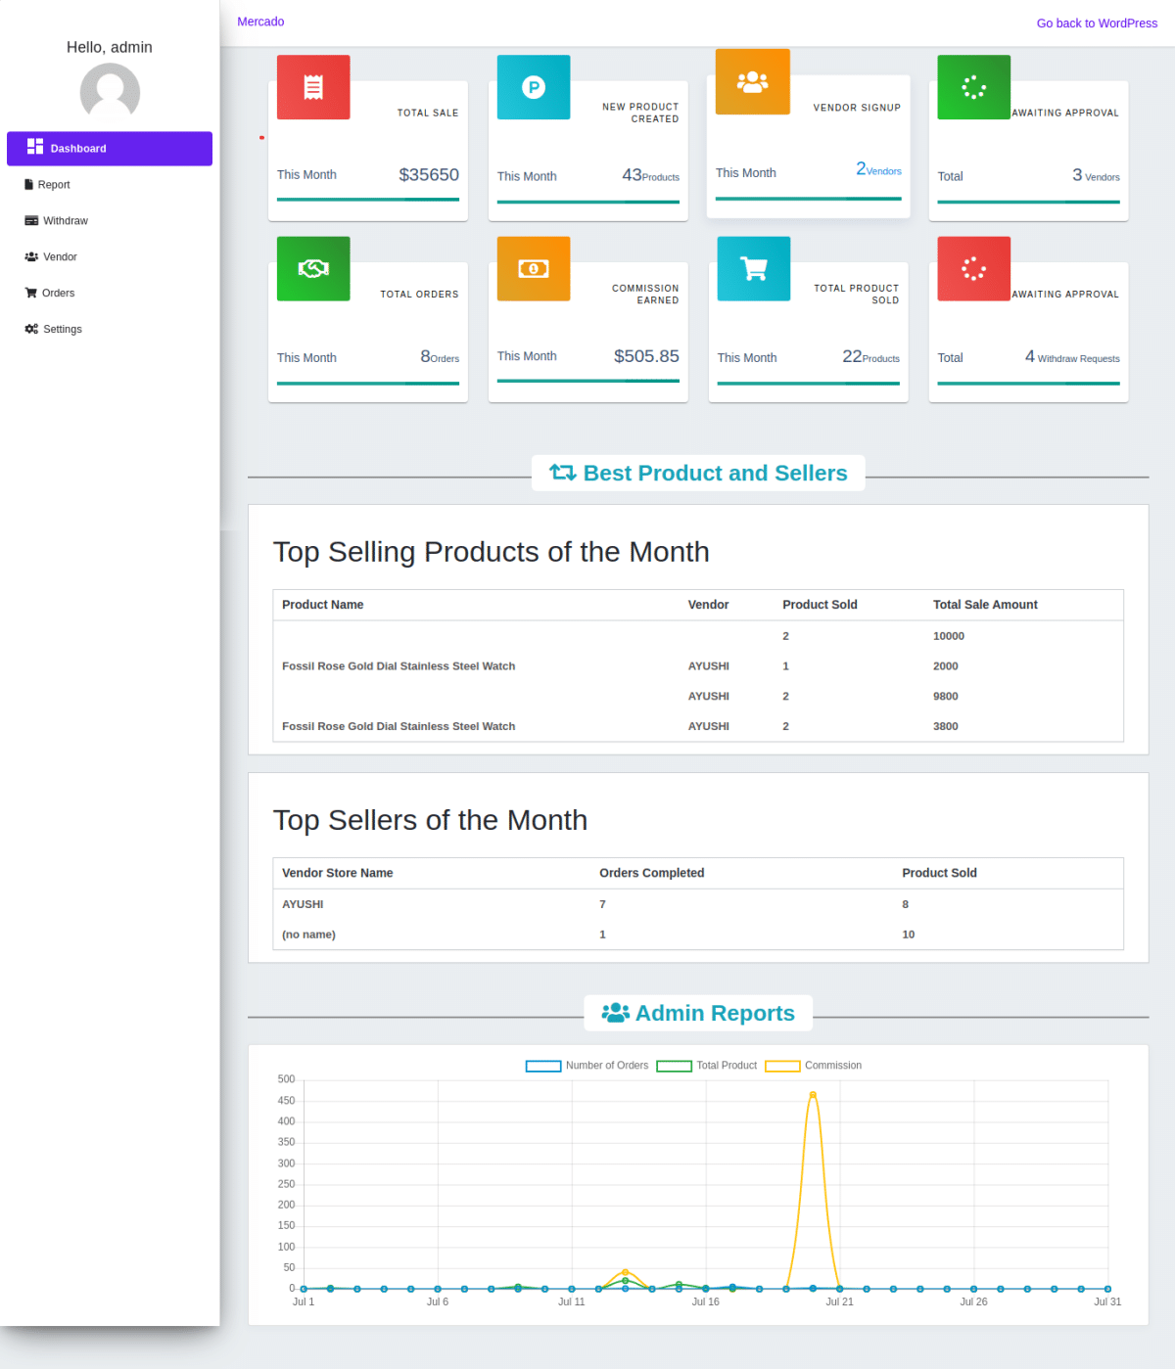1175x1369 pixels.
Task: Click the Total Orders handshake icon
Action: [312, 268]
